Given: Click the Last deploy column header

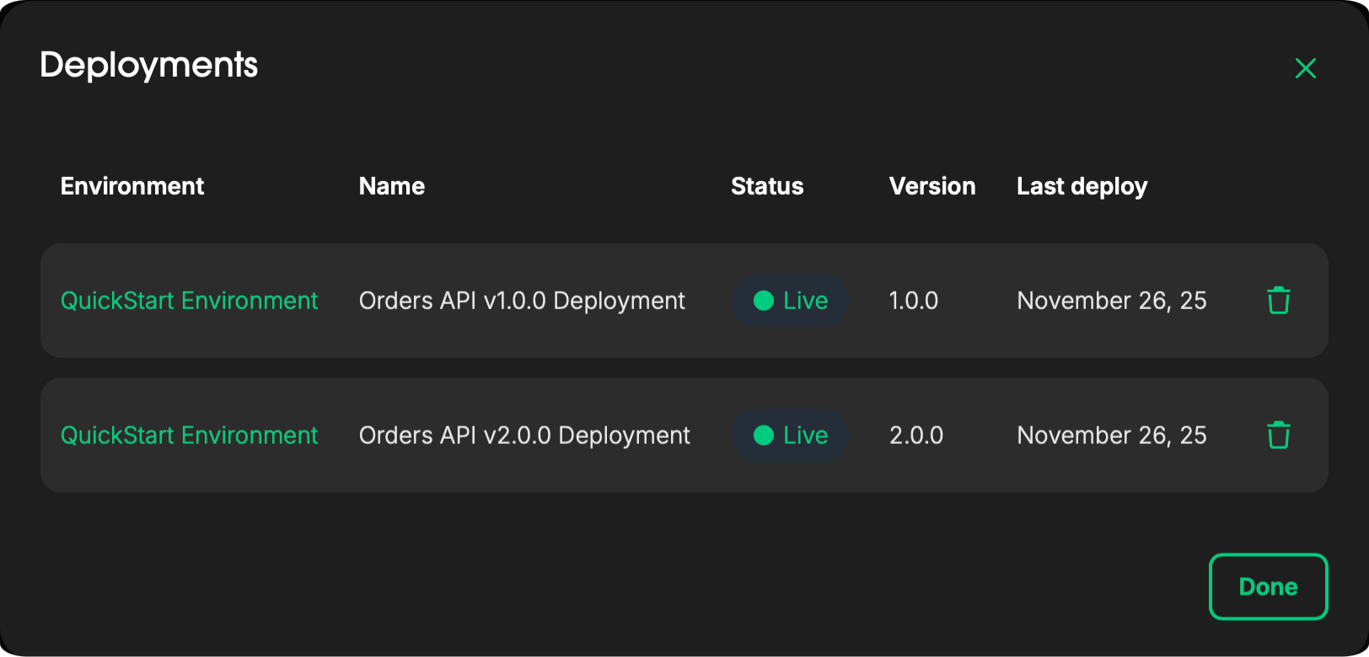Looking at the screenshot, I should [x=1082, y=186].
